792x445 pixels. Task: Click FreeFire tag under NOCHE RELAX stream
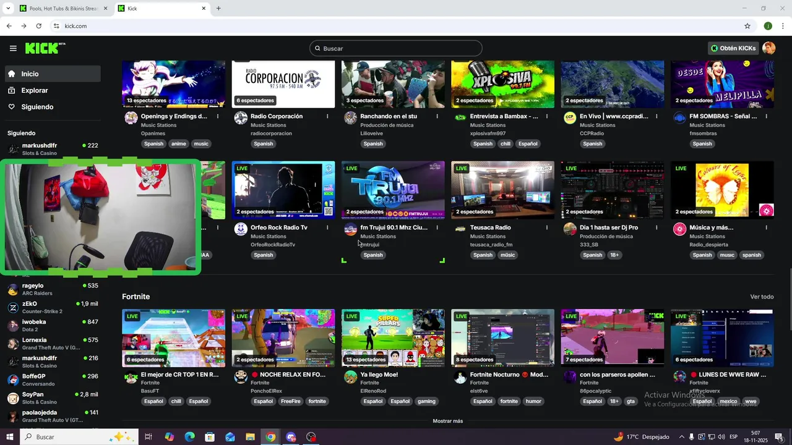click(x=290, y=402)
